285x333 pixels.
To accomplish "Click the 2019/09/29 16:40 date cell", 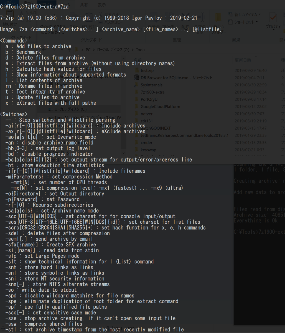I will point(251,70).
